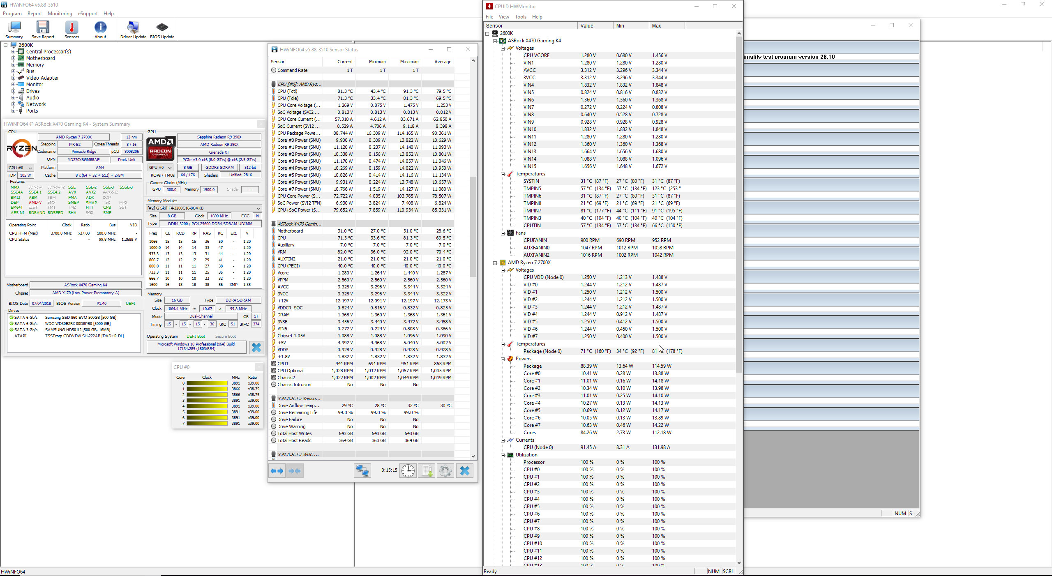Select the Drives item in HWiNFO64 tree
This screenshot has height=576, width=1052.
(33, 91)
